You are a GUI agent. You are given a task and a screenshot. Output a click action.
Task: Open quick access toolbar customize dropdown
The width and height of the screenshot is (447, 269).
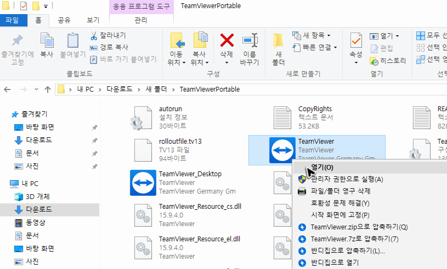pos(46,6)
